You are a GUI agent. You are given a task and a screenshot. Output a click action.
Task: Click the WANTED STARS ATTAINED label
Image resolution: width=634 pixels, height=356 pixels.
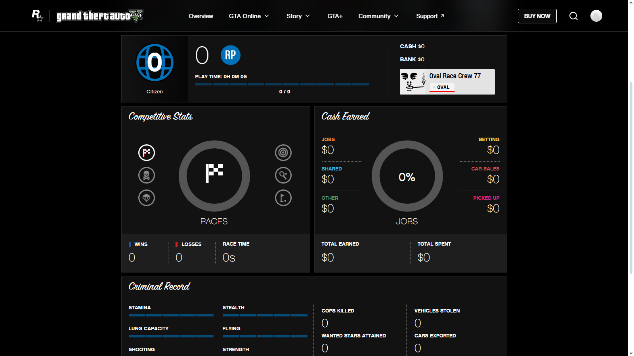click(354, 336)
